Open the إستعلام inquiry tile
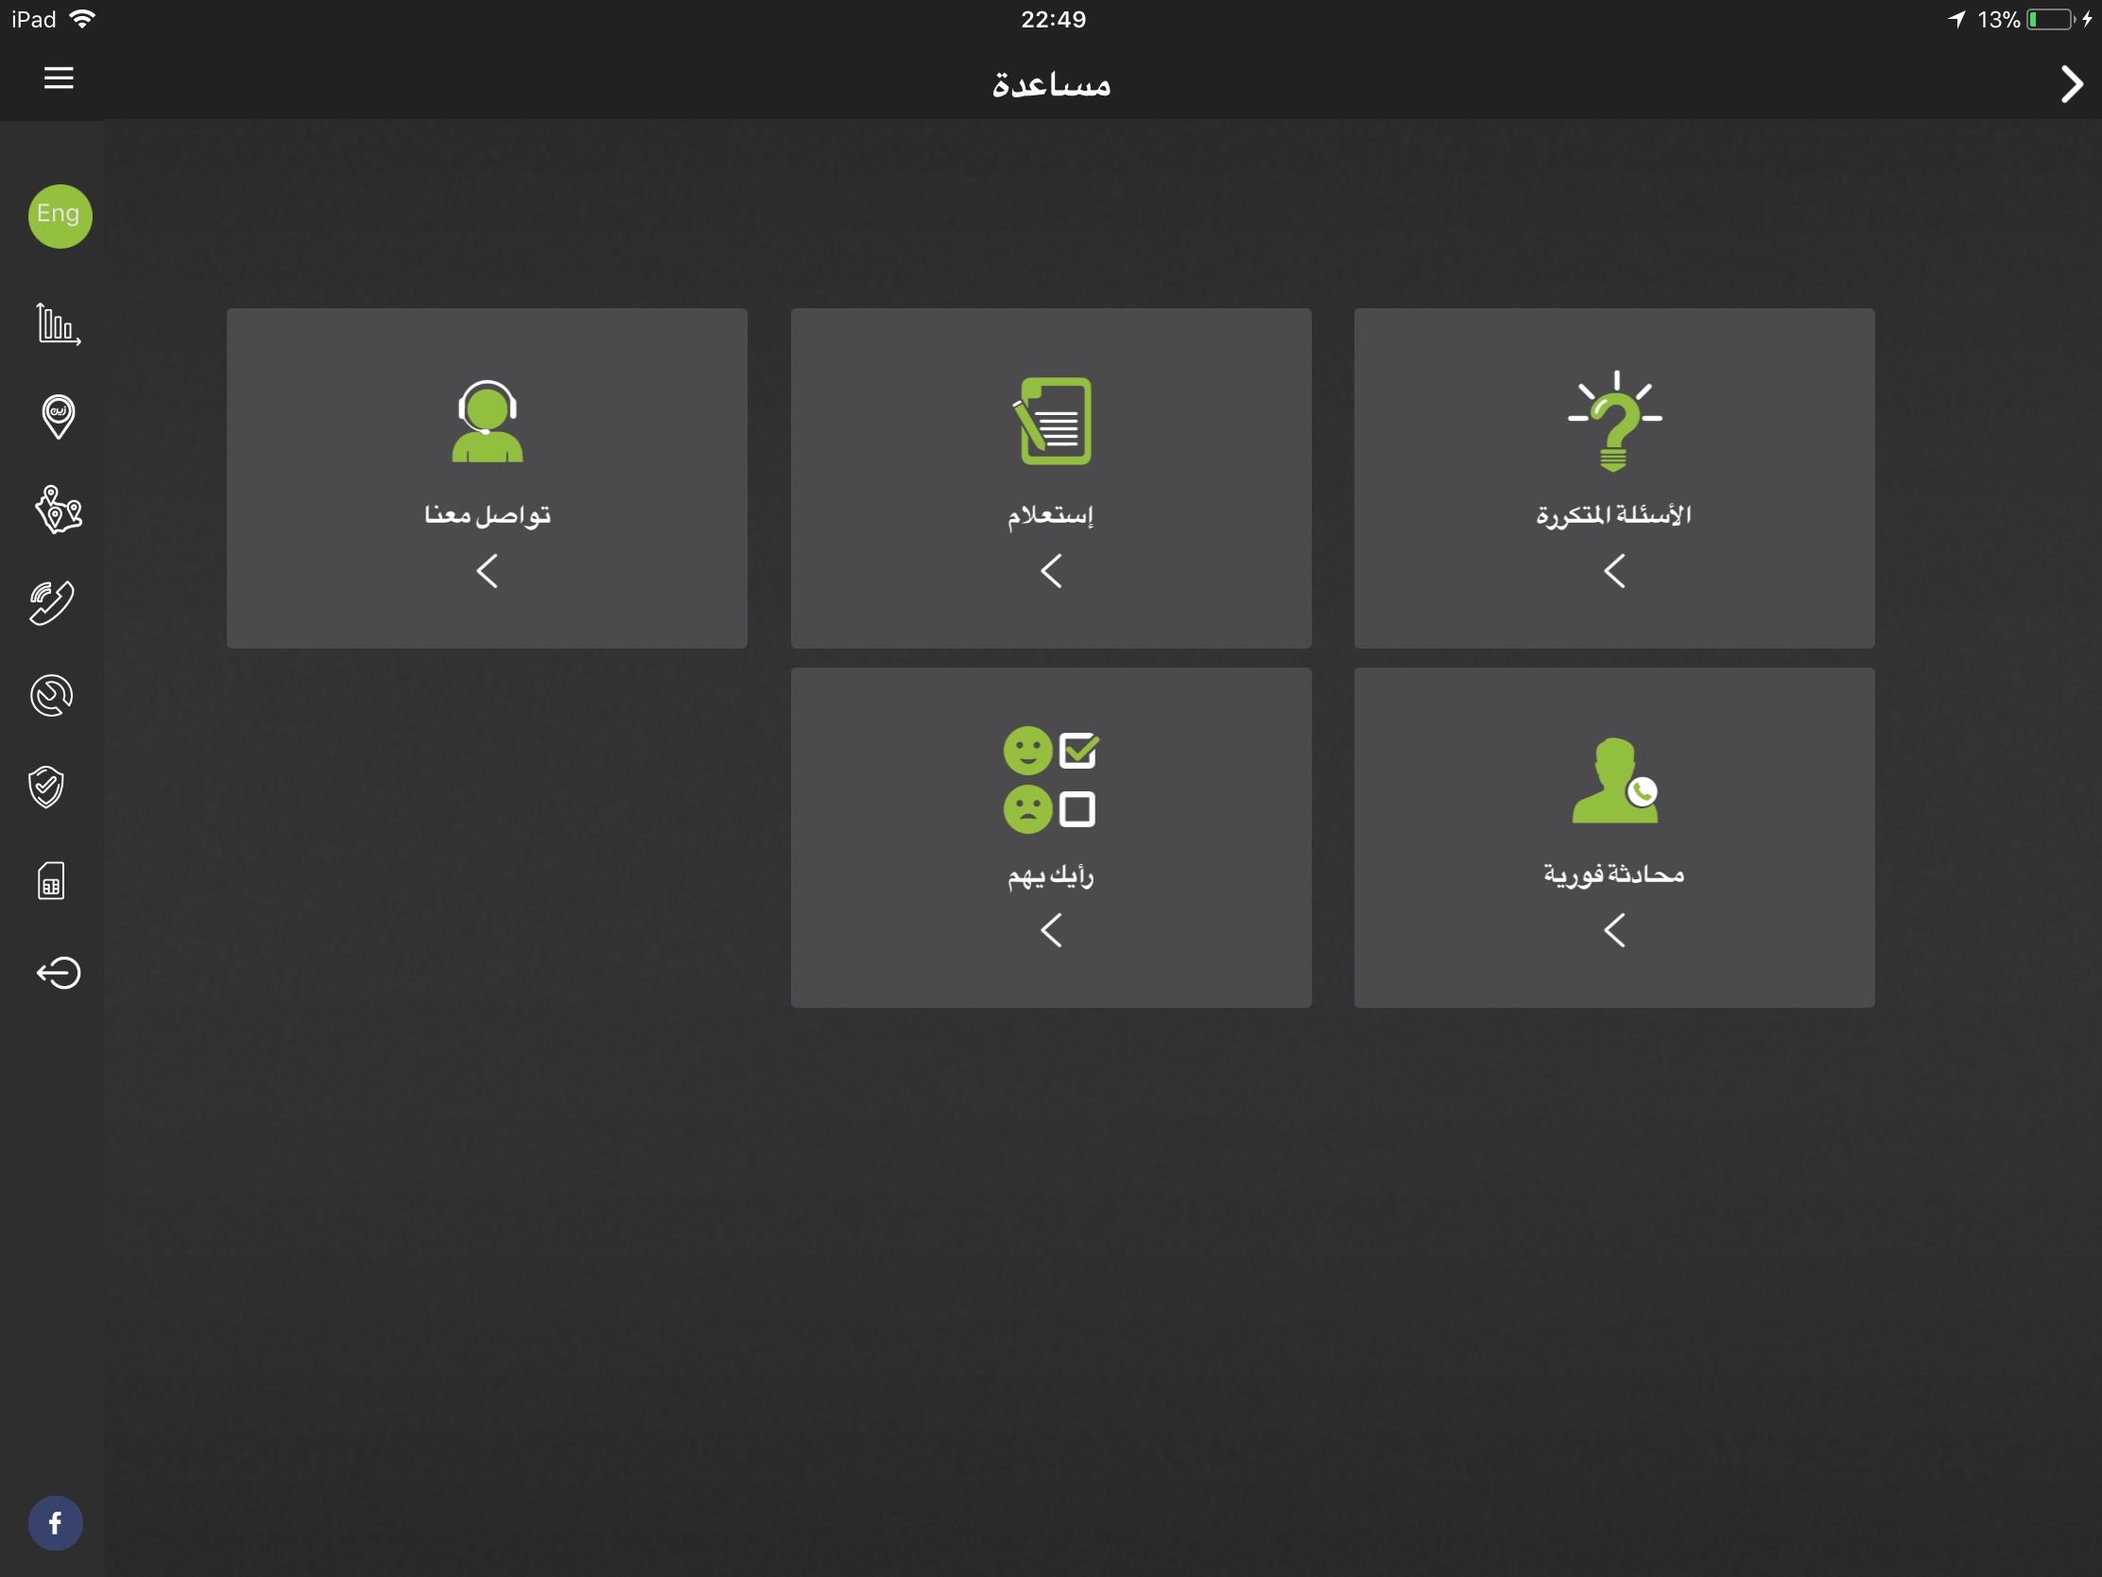2102x1577 pixels. pyautogui.click(x=1051, y=477)
